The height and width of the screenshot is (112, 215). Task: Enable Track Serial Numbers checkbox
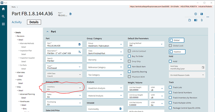[x=170, y=92]
